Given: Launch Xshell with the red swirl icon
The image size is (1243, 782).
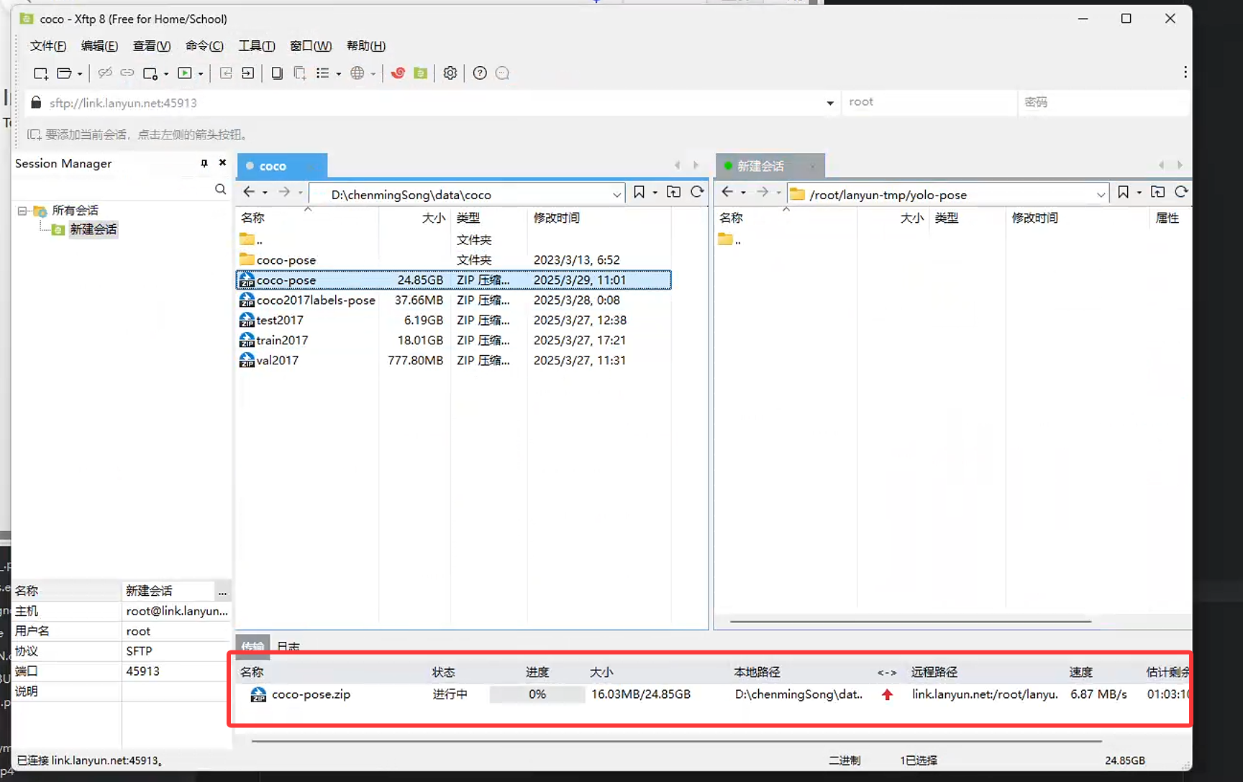Looking at the screenshot, I should point(398,73).
